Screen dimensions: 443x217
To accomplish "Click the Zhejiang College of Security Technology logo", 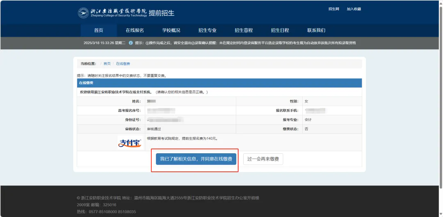I will point(112,13).
